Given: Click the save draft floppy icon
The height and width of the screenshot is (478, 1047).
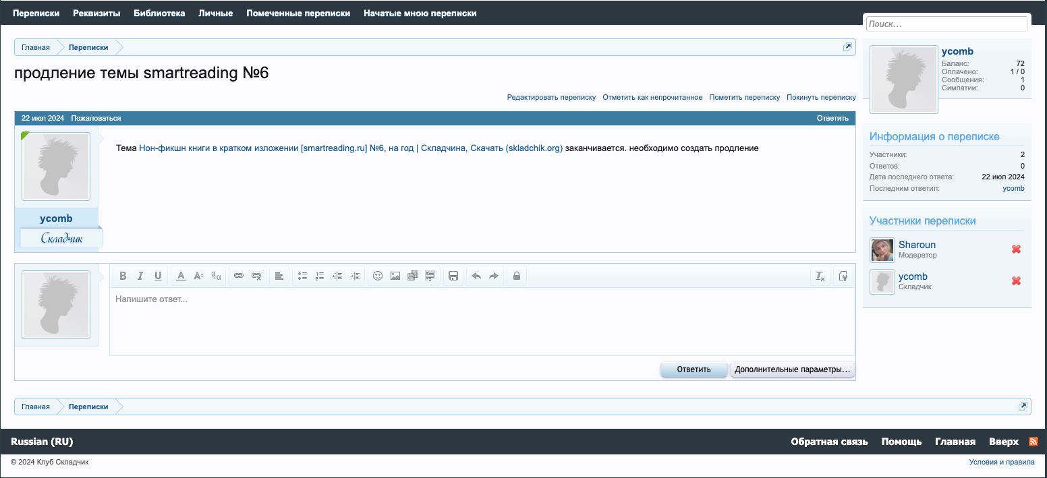Looking at the screenshot, I should 453,276.
